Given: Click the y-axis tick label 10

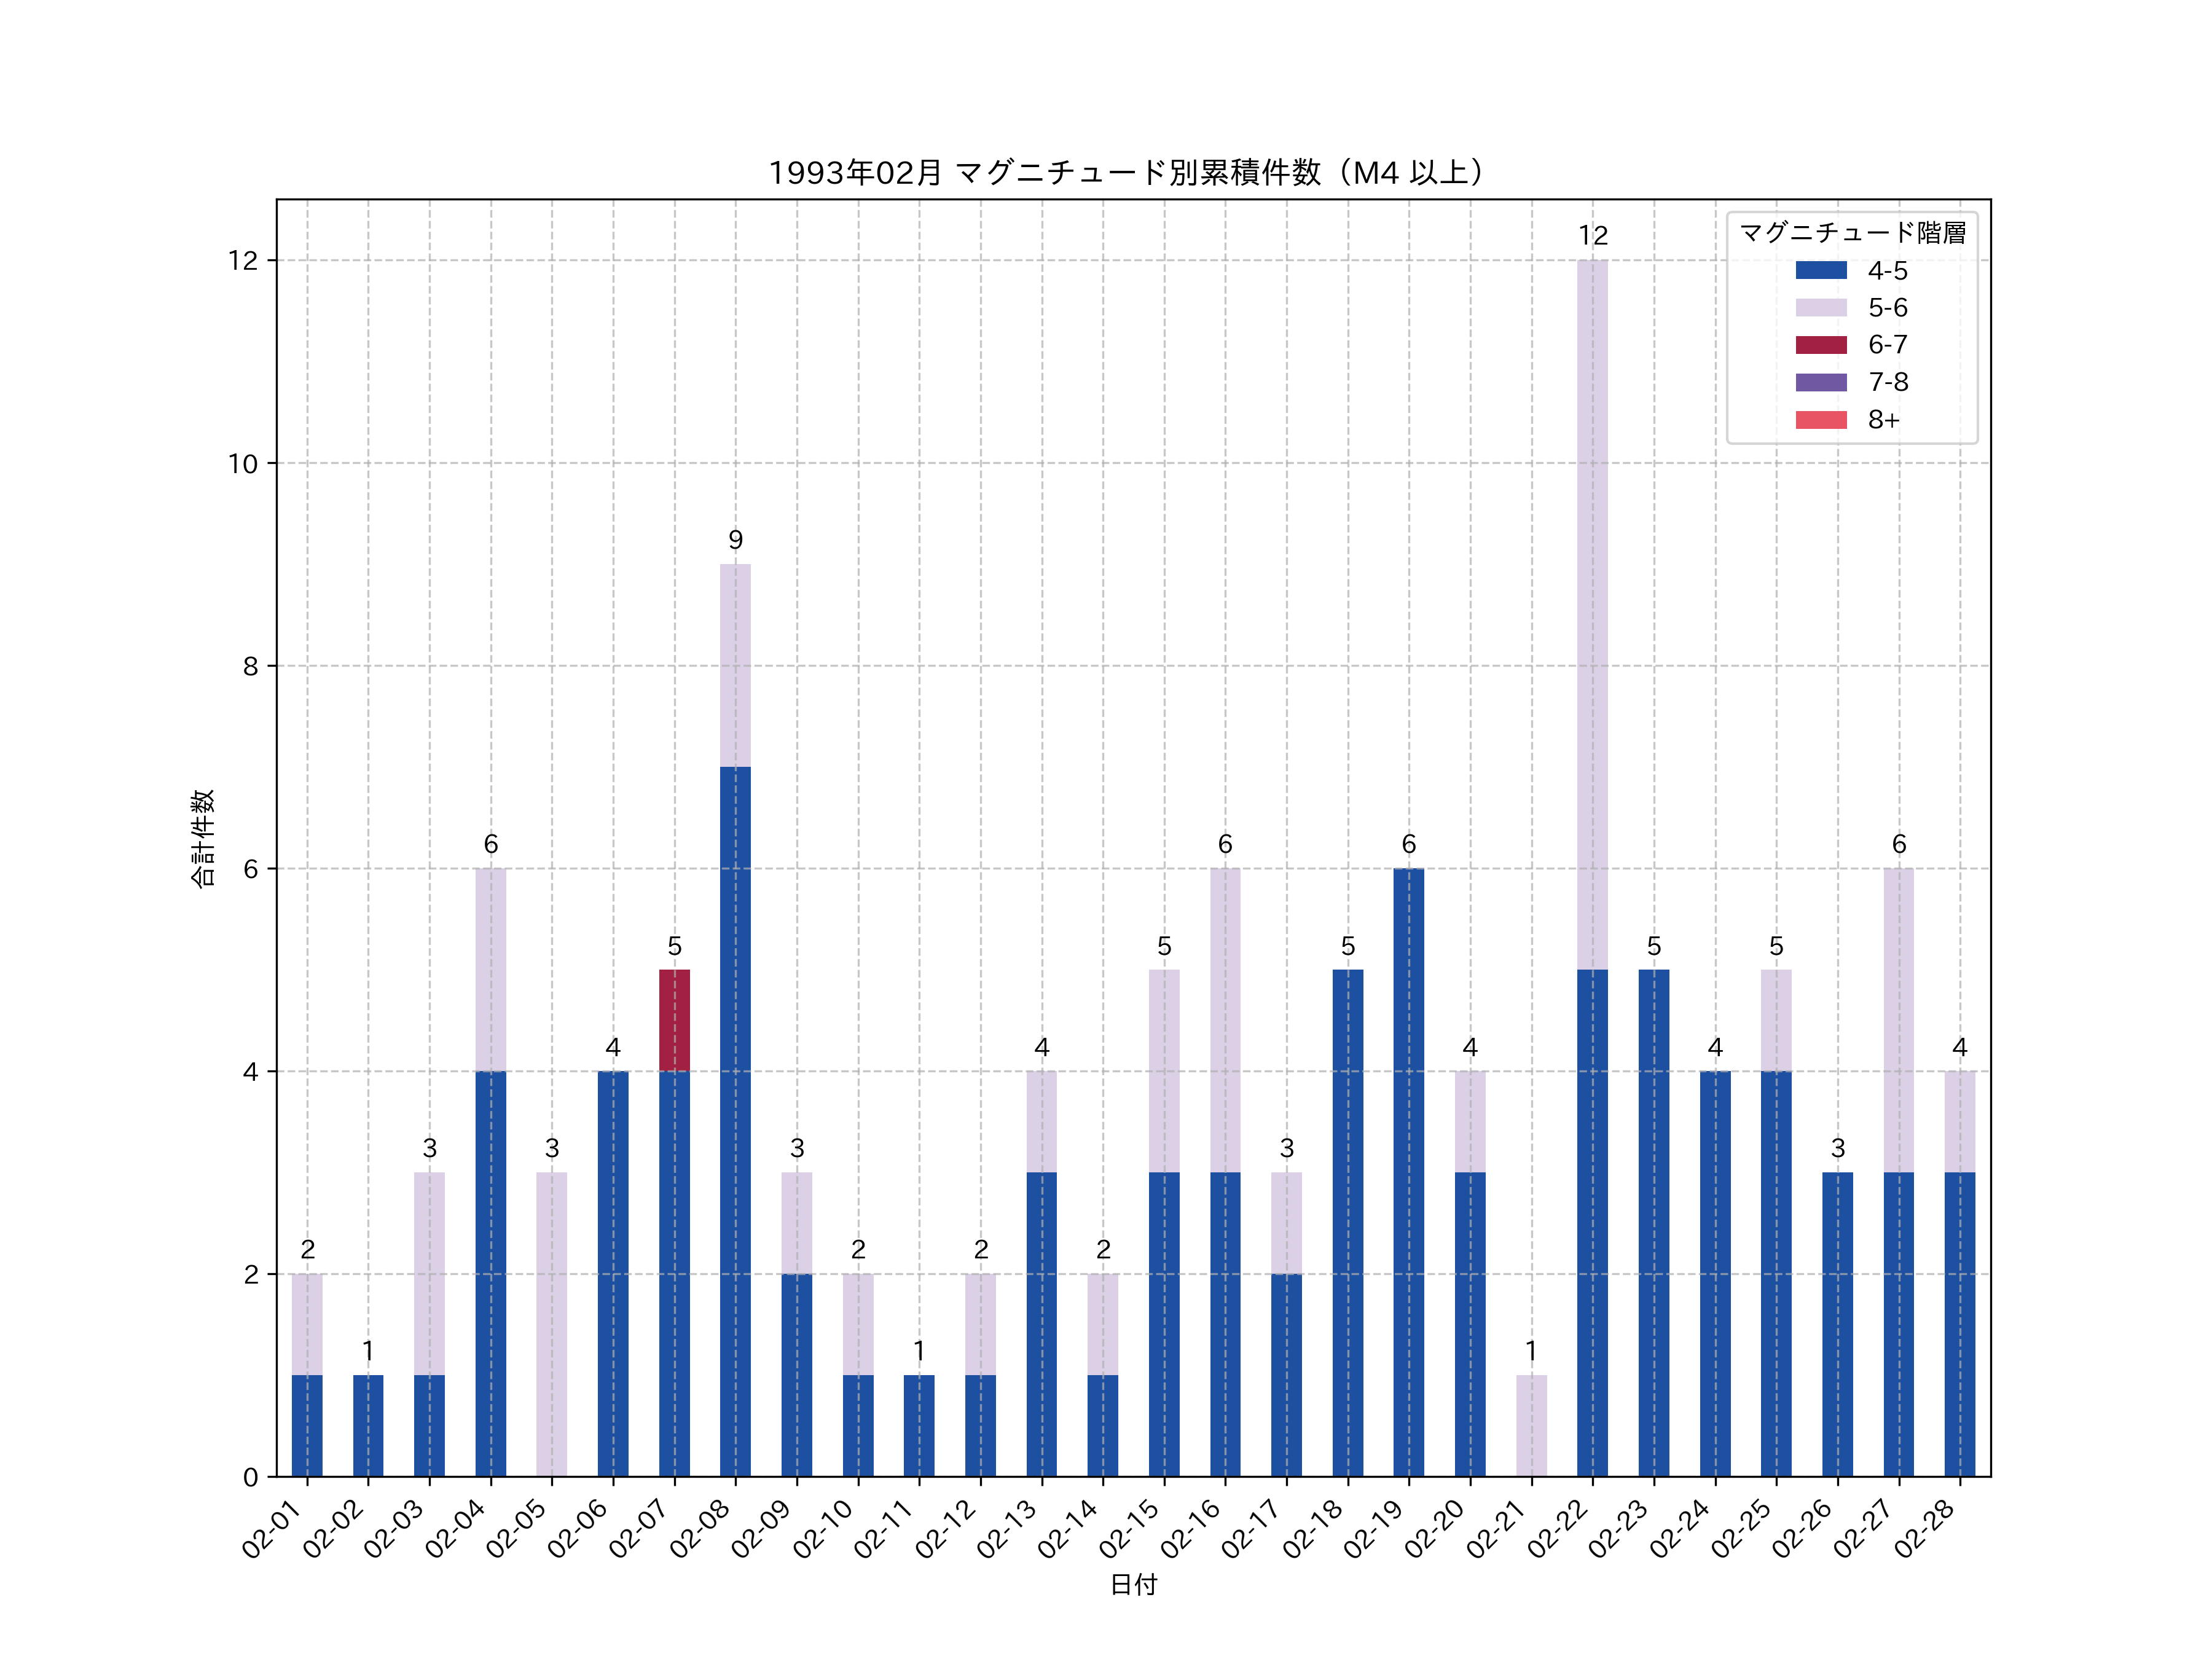Looking at the screenshot, I should [x=243, y=464].
